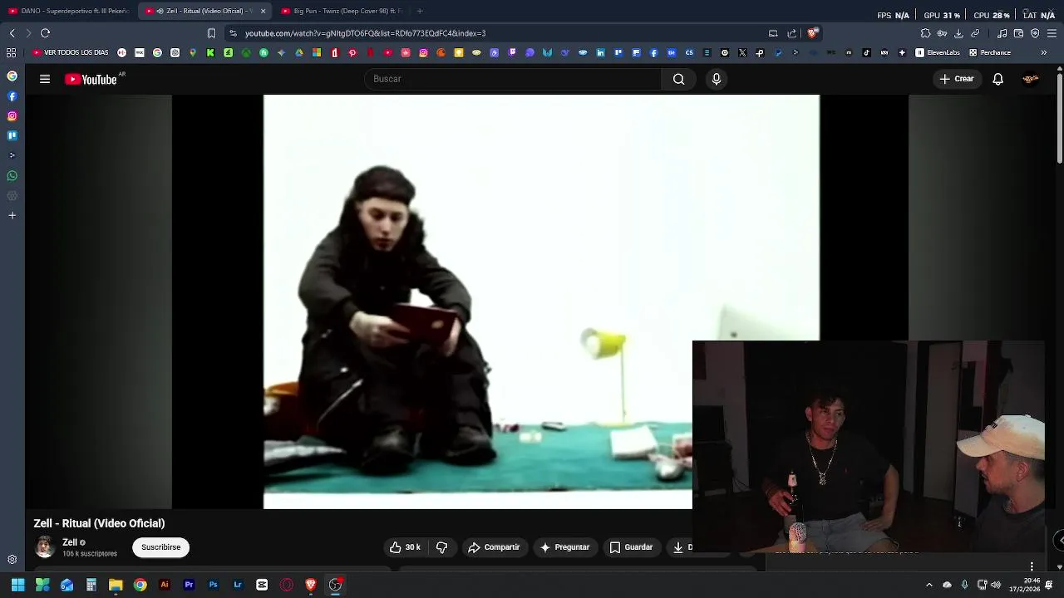The width and height of the screenshot is (1064, 598).
Task: Show more bookmarks chevron
Action: pyautogui.click(x=1043, y=52)
